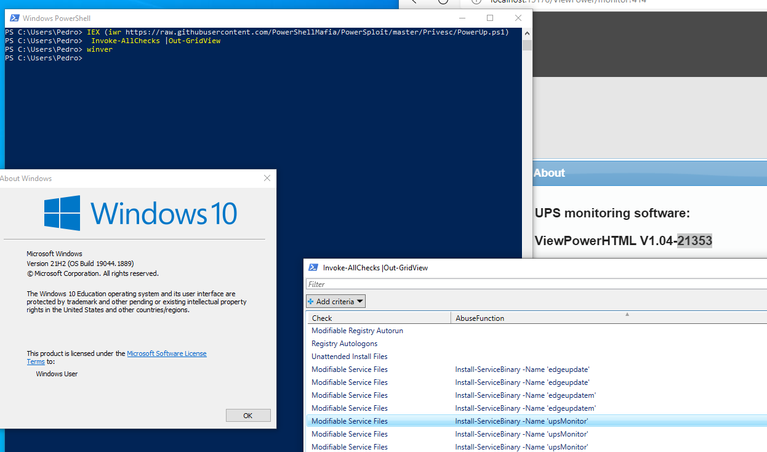
Task: Select the Modifiable Registry Autorun row
Action: (x=537, y=331)
